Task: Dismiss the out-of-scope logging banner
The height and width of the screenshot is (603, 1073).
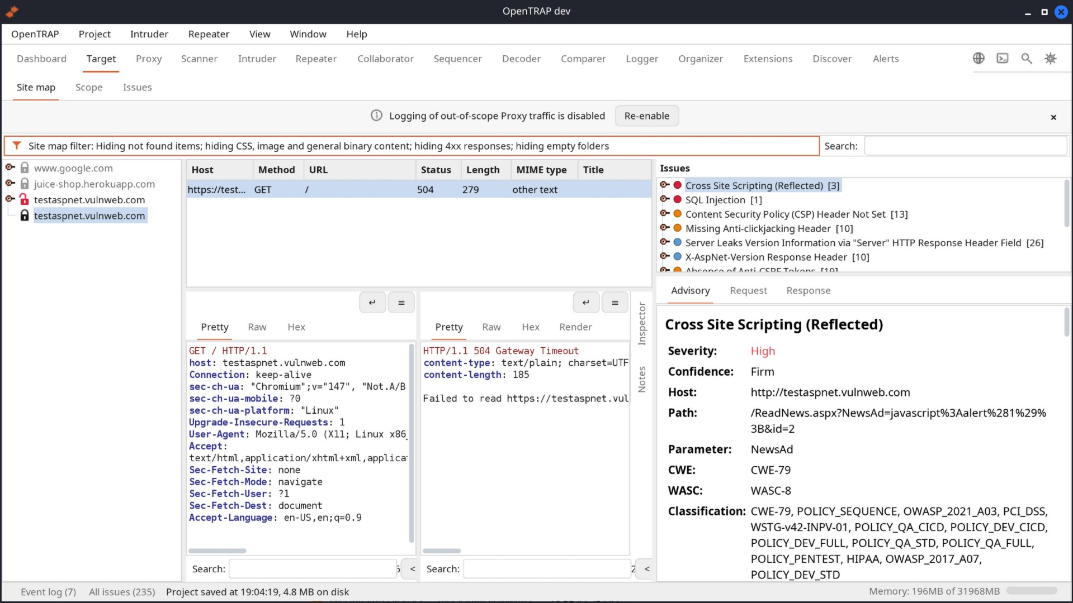Action: [x=1053, y=117]
